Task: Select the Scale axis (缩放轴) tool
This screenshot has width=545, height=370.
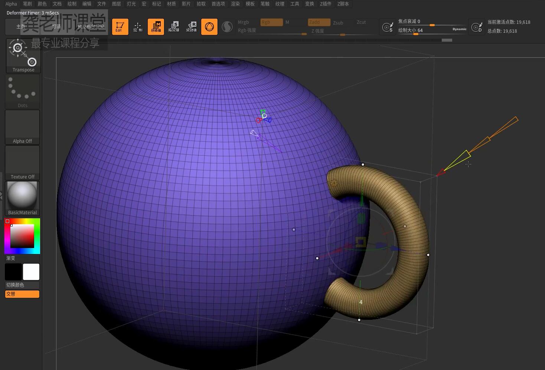Action: (174, 27)
